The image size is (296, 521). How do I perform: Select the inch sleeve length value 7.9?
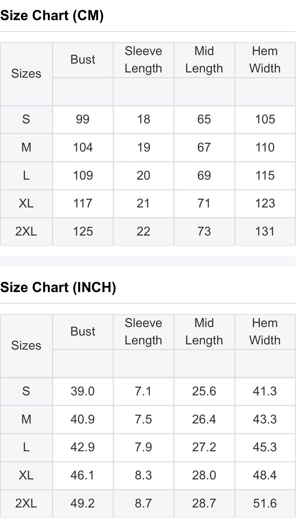pyautogui.click(x=143, y=447)
